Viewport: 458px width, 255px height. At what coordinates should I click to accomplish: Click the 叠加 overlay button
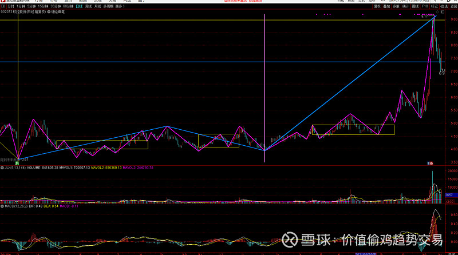[x=386, y=6]
